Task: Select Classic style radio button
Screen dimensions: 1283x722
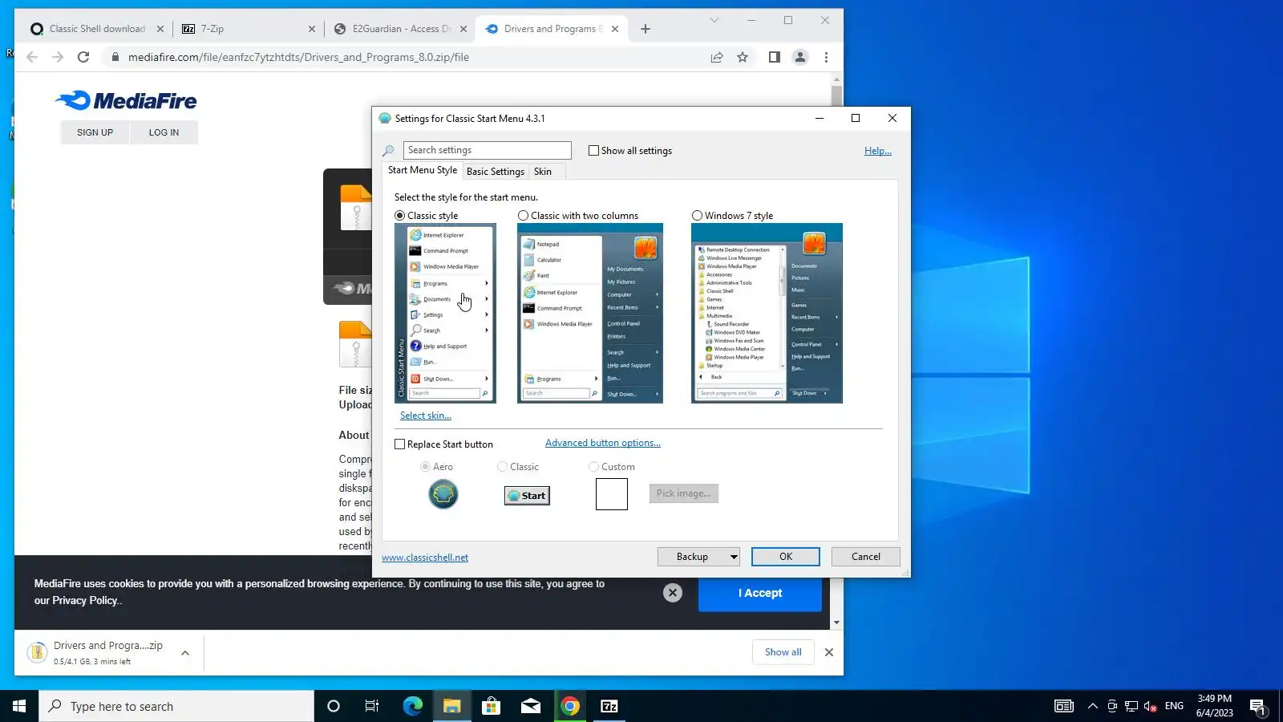Action: [400, 216]
